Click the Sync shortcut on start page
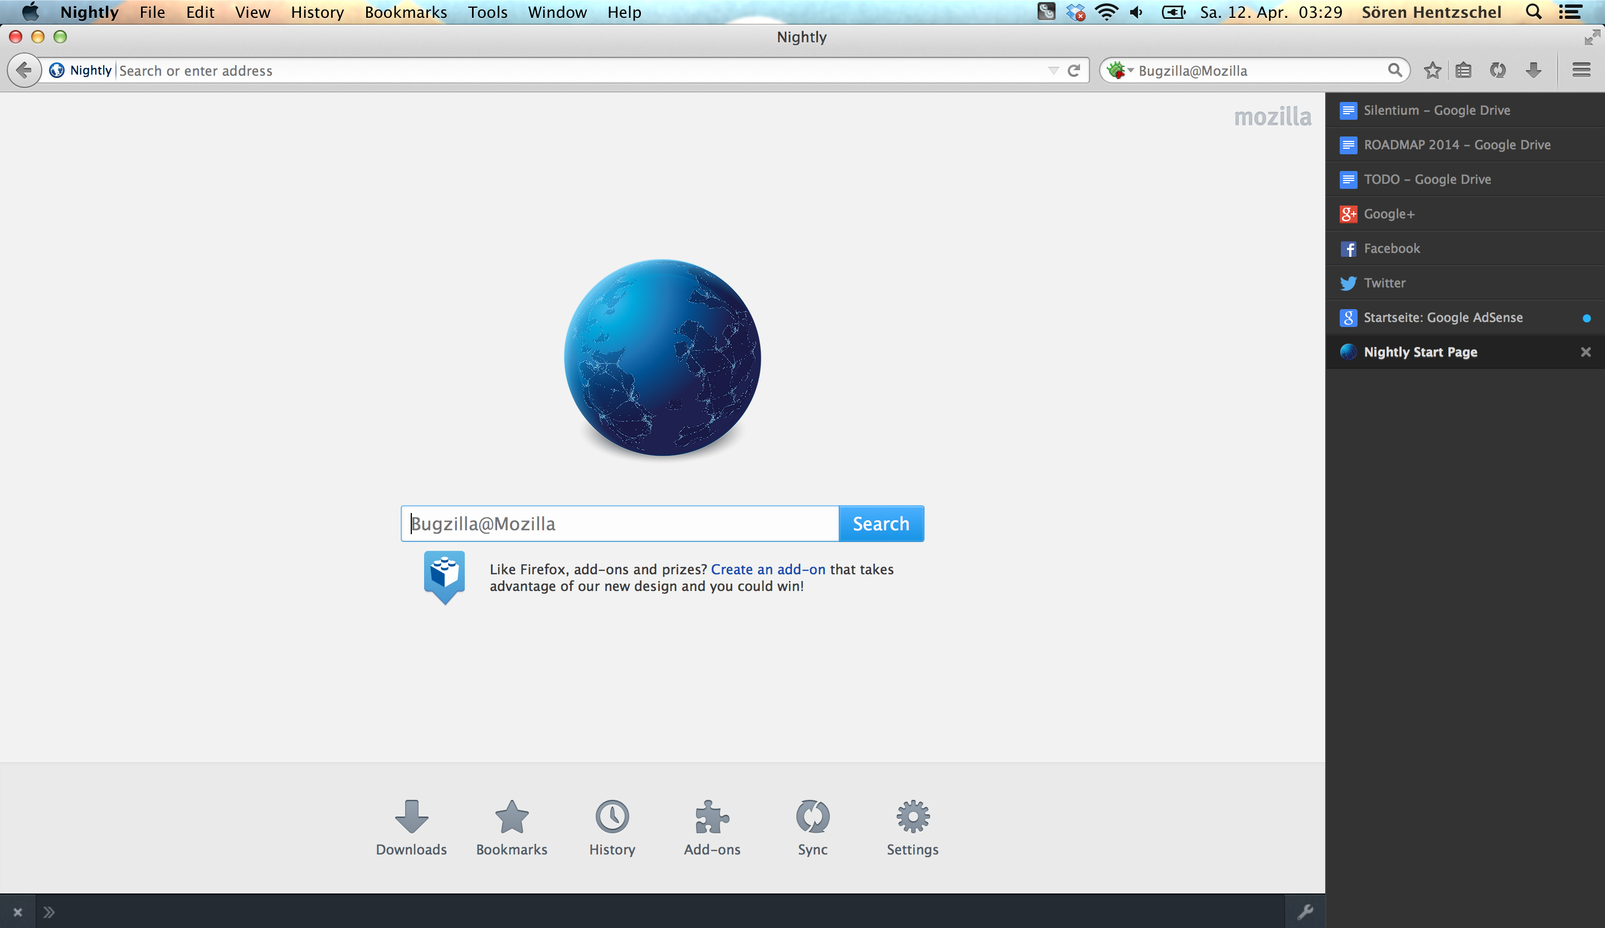The width and height of the screenshot is (1605, 928). click(812, 817)
